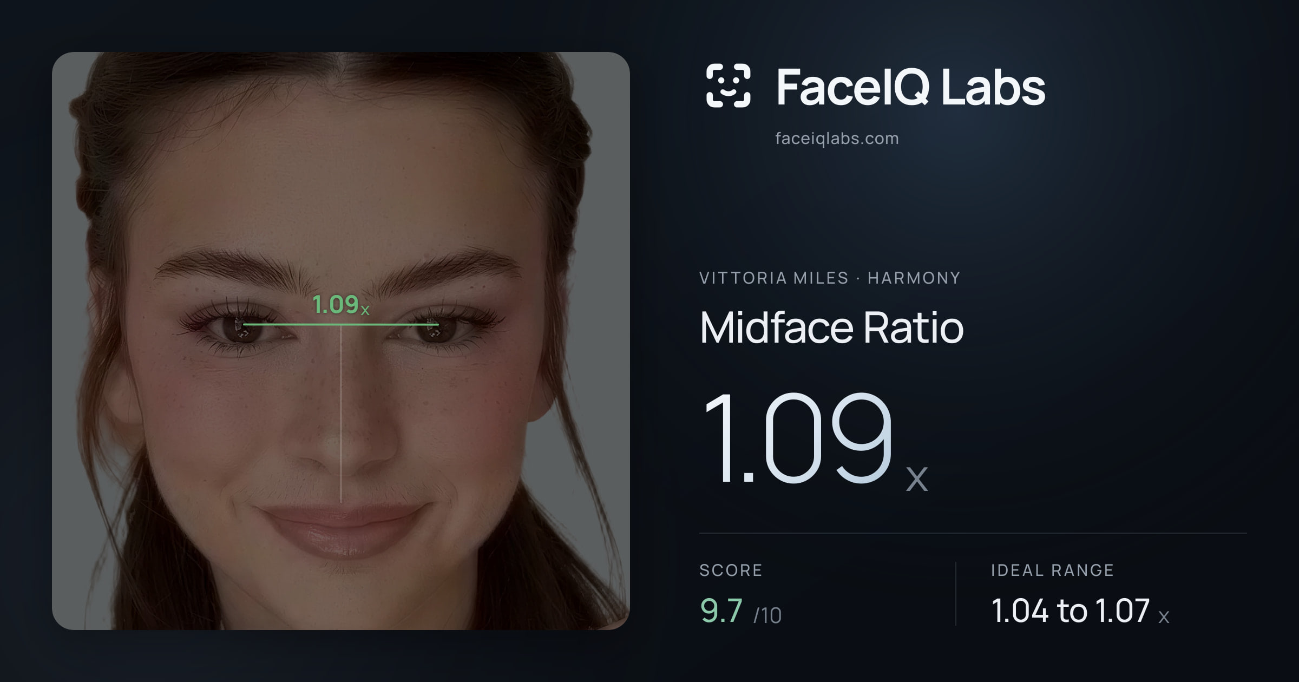
Task: Click the green 1.09x overlay label on photo
Action: pos(341,305)
